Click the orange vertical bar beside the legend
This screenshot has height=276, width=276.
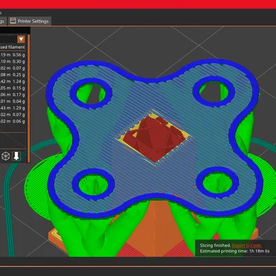29,99
